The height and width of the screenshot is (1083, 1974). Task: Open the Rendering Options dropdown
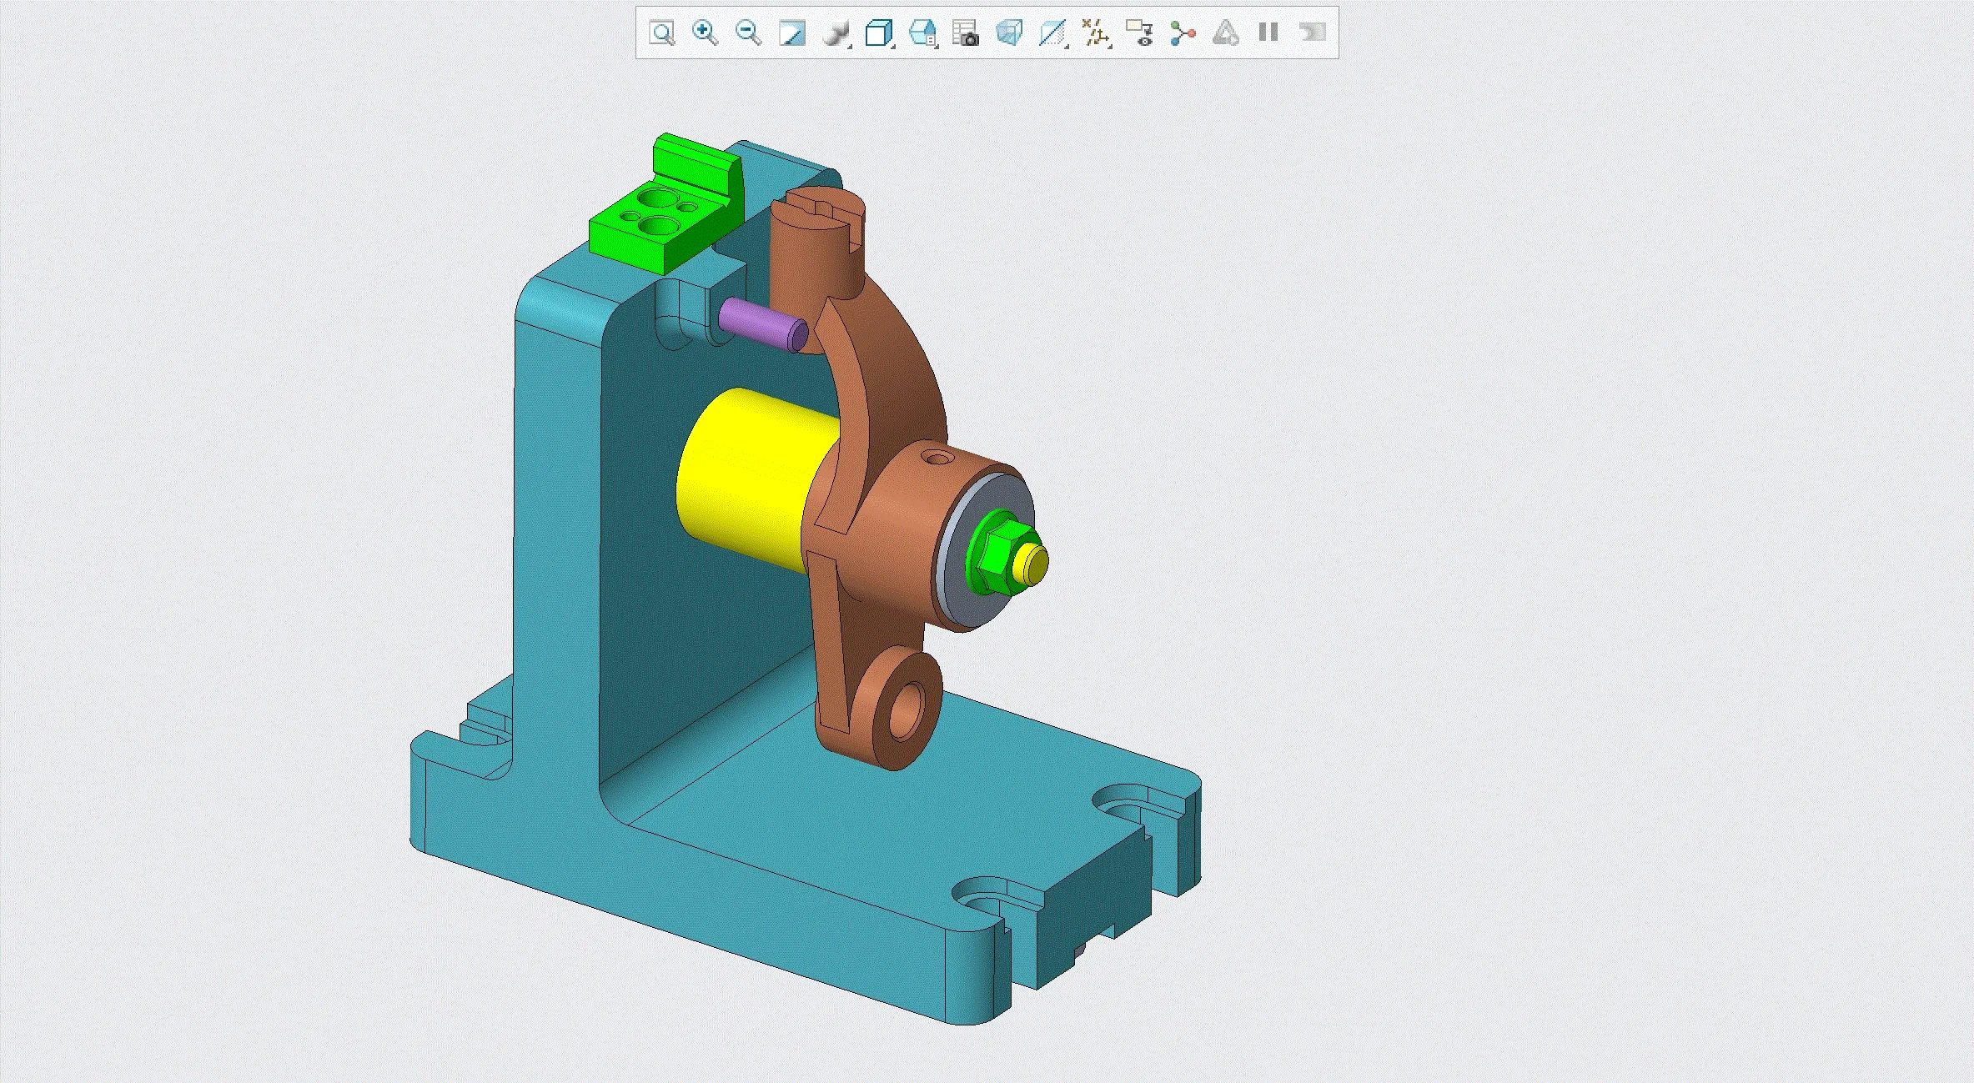(835, 33)
